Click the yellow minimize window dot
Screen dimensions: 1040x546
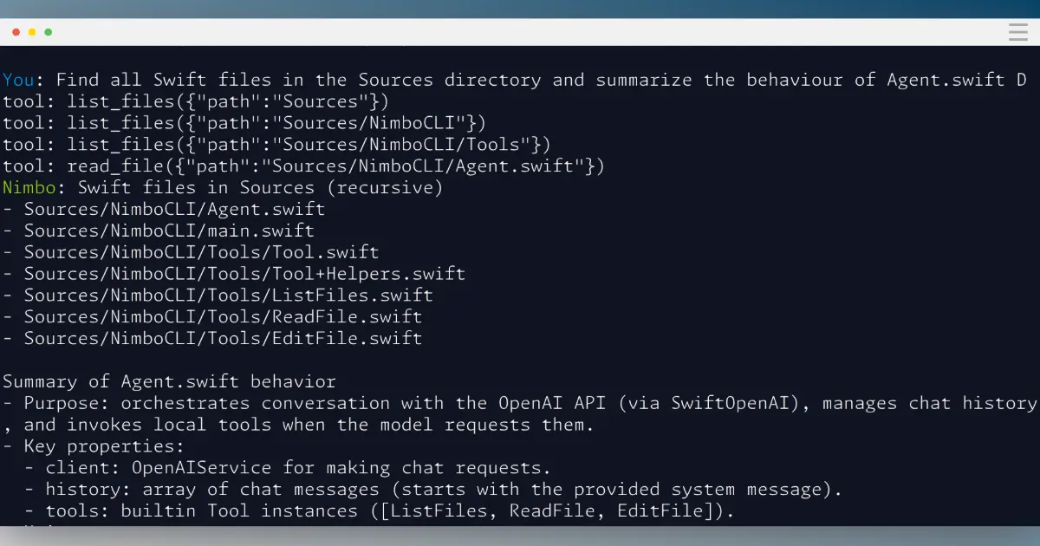(32, 32)
